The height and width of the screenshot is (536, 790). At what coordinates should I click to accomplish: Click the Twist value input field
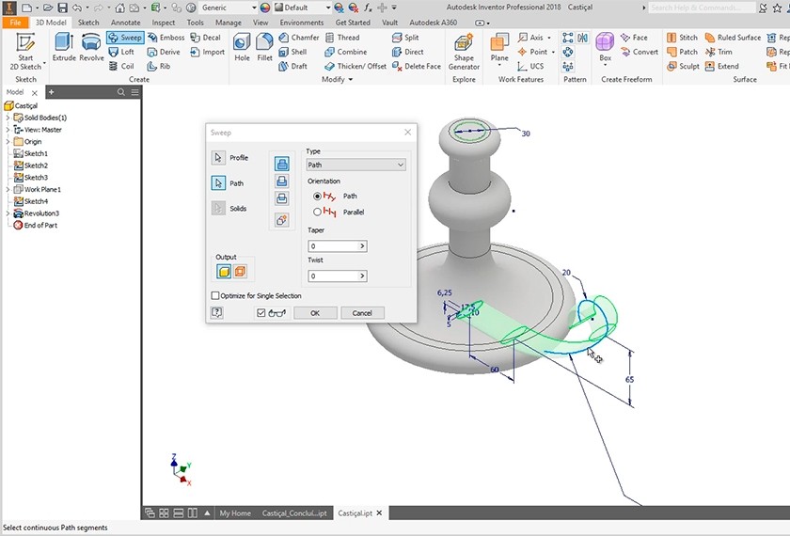(332, 276)
